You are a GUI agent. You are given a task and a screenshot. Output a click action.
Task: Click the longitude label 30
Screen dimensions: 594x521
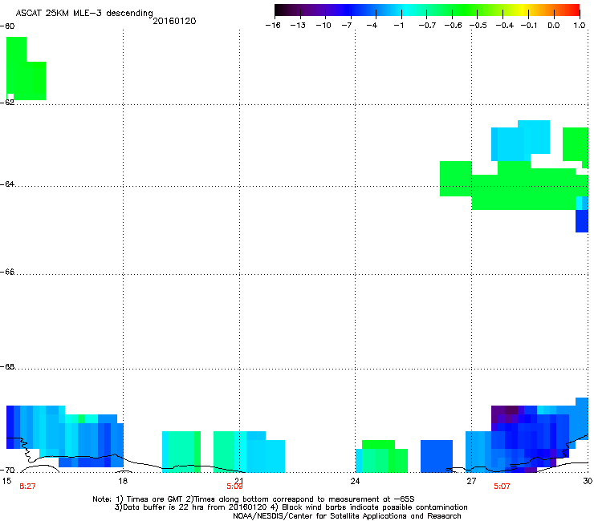pos(588,481)
